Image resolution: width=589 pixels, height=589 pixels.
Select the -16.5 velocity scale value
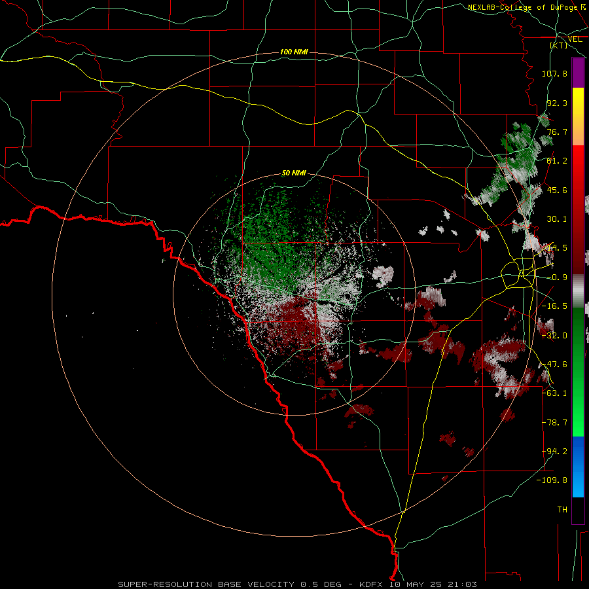pyautogui.click(x=554, y=306)
